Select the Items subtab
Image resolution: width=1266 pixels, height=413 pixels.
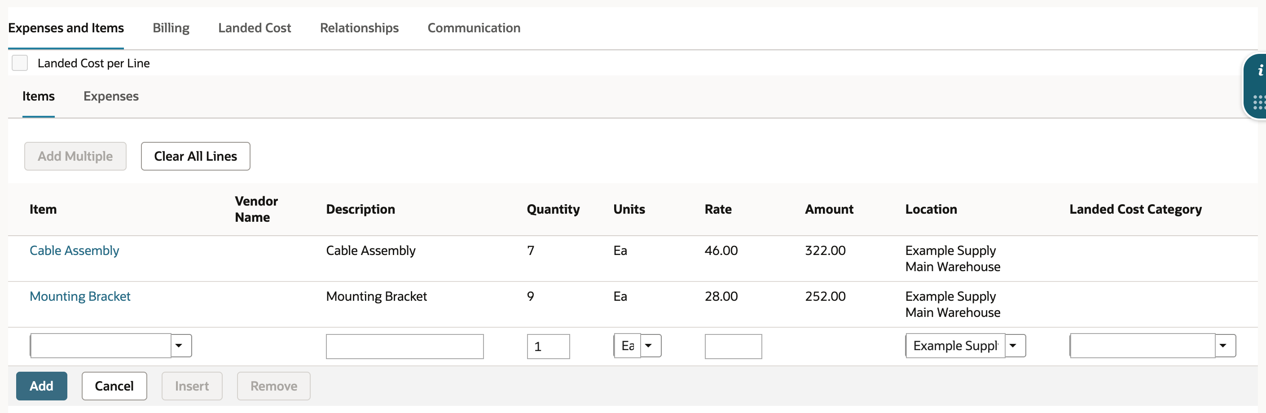click(x=38, y=97)
